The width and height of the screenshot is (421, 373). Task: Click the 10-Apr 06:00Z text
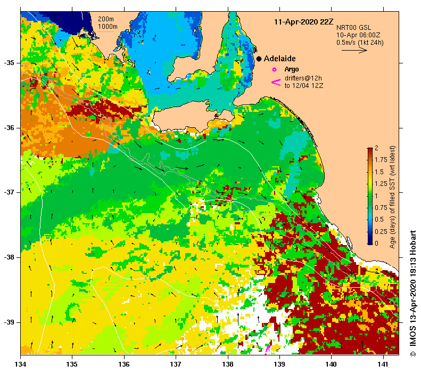358,35
